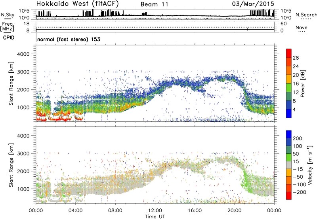Click the "20:00" time axis tick label

point(235,211)
